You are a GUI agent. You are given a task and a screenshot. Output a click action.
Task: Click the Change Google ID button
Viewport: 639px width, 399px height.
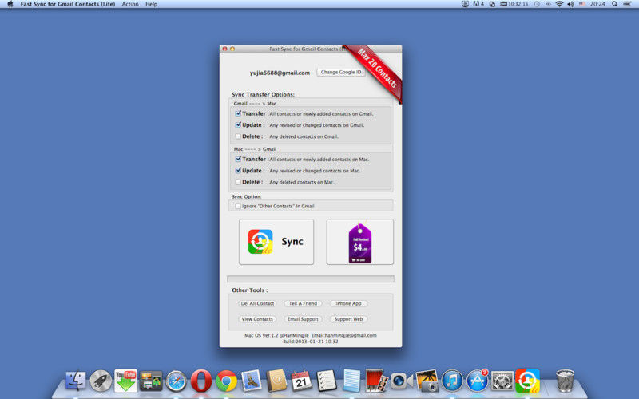341,72
